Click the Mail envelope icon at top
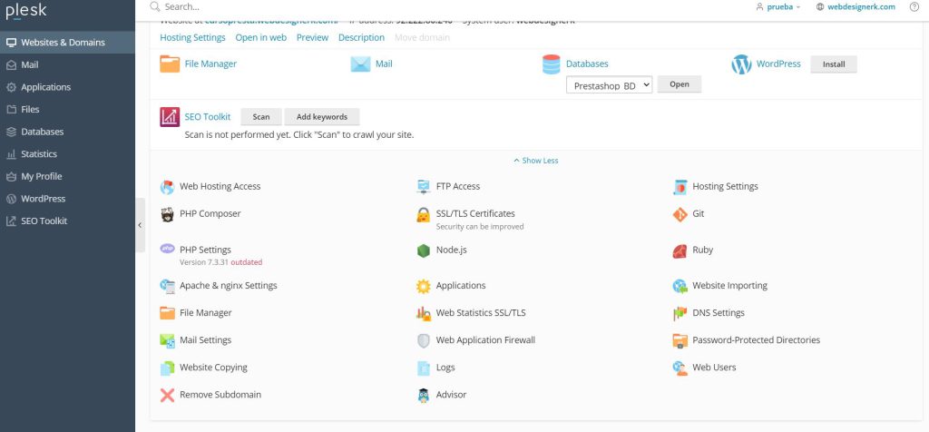929x432 pixels. point(361,64)
